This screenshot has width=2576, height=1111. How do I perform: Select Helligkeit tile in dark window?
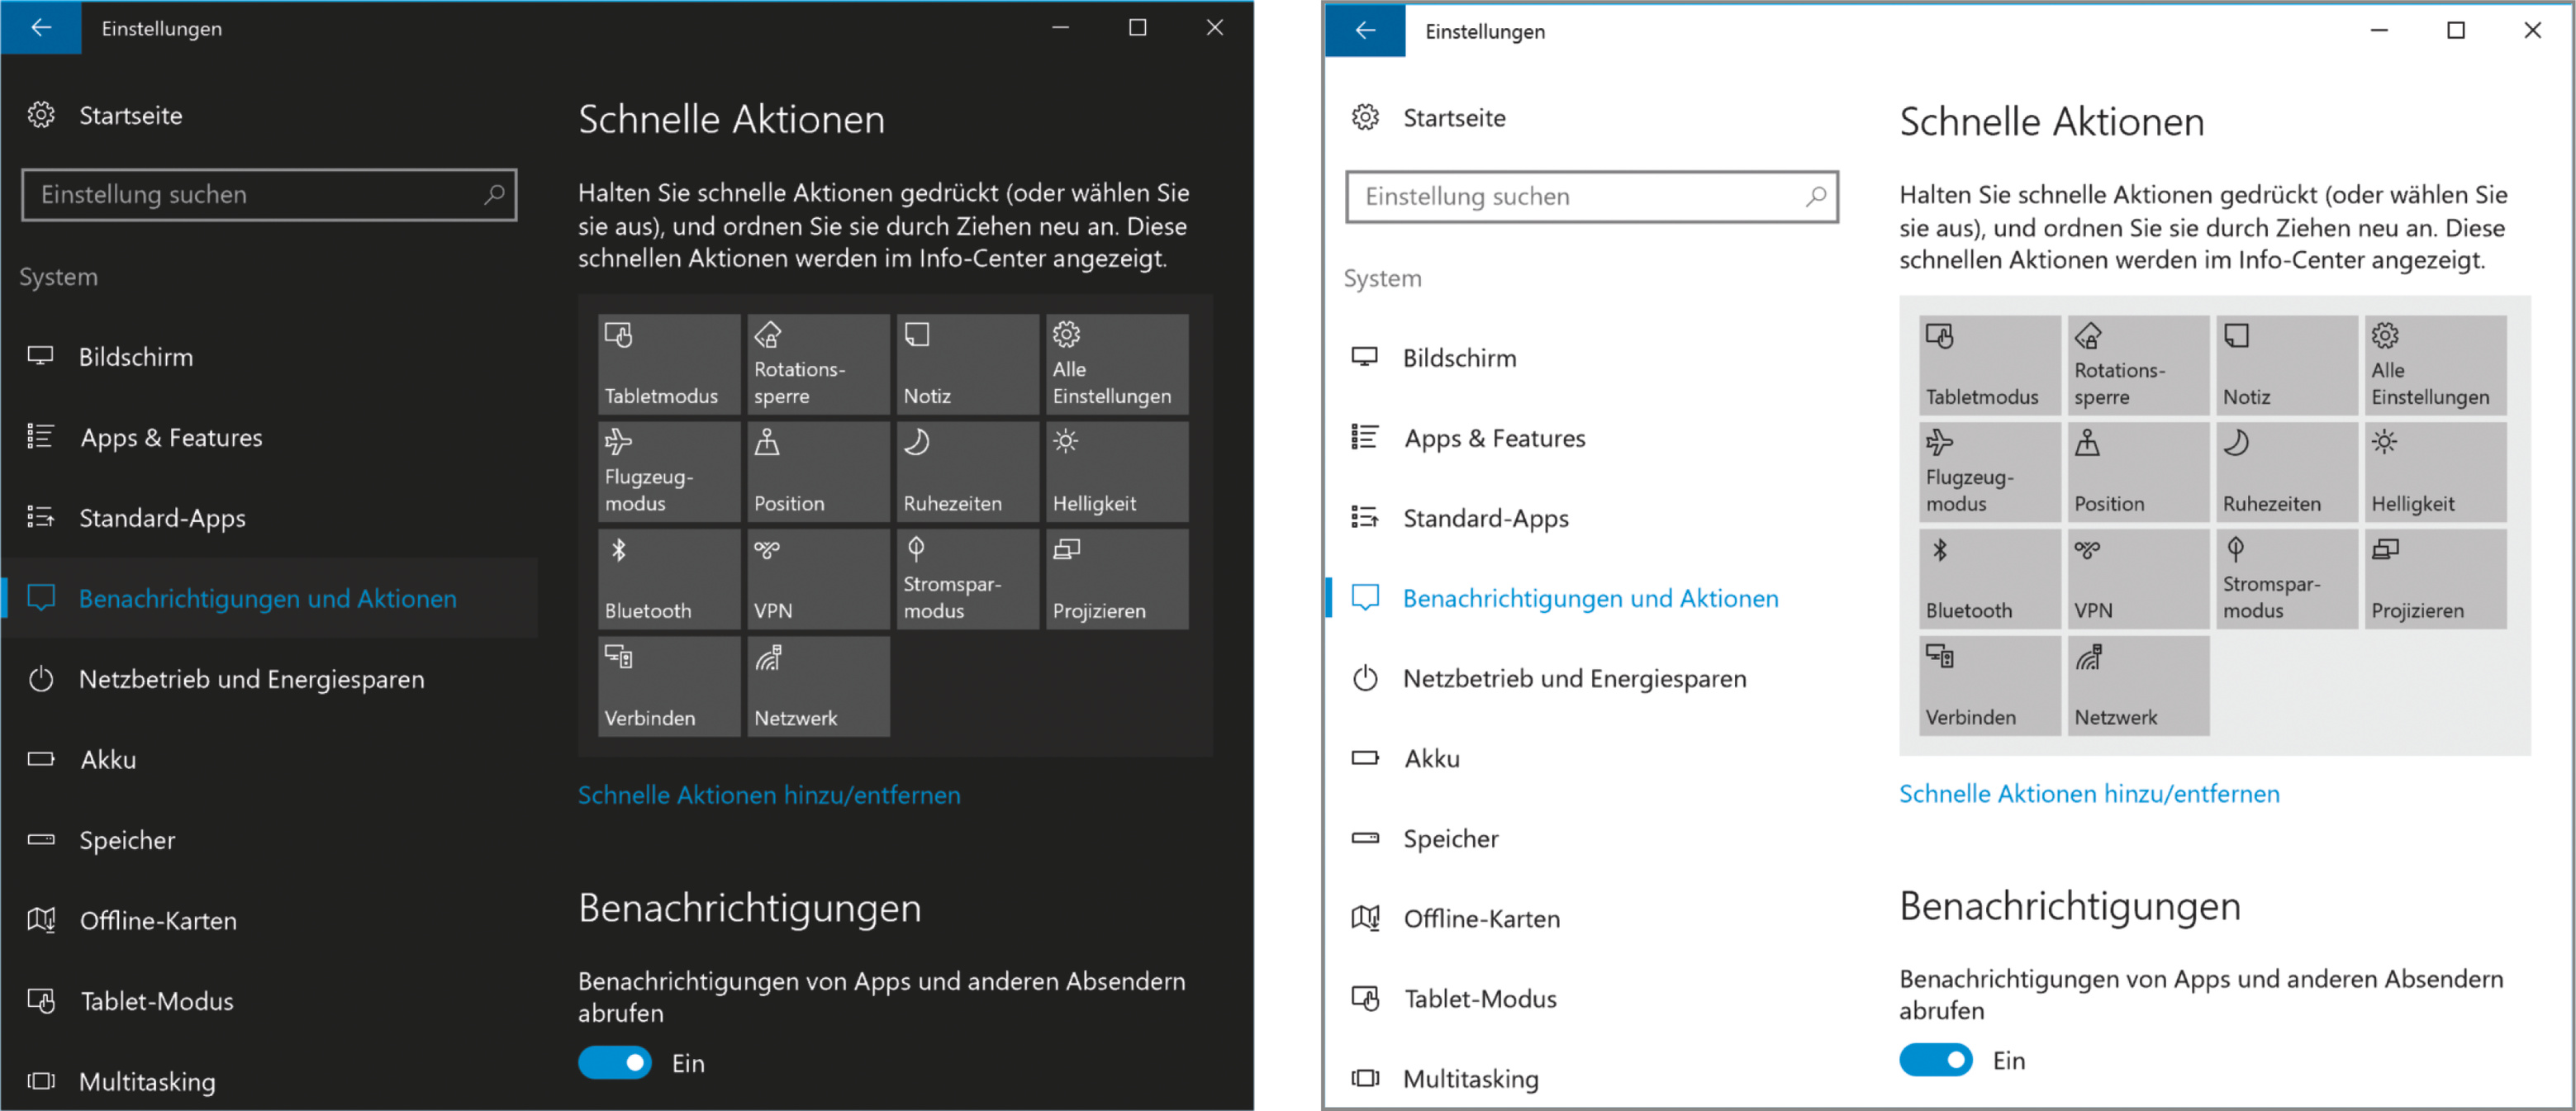tap(1116, 471)
